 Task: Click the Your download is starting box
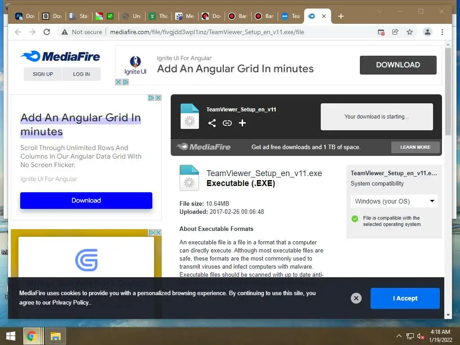pyautogui.click(x=377, y=116)
